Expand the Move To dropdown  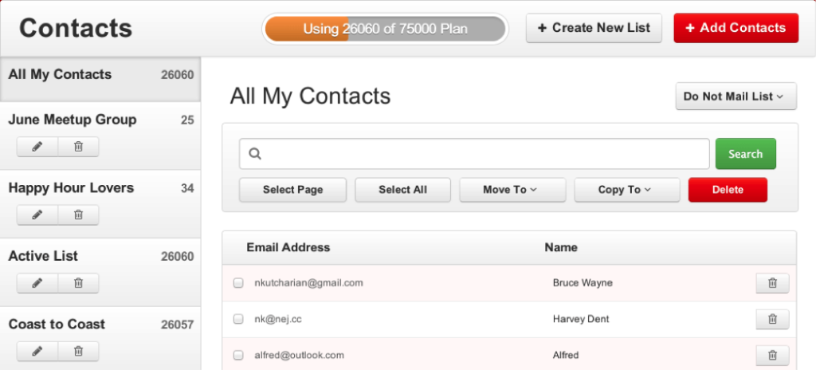pyautogui.click(x=512, y=190)
